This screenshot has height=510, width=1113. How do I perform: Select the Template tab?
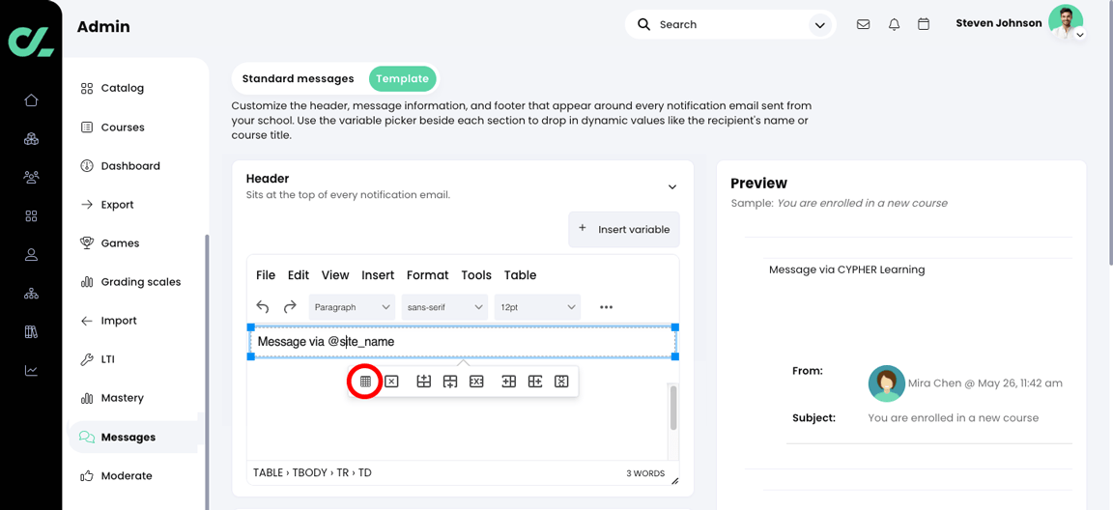(x=403, y=79)
